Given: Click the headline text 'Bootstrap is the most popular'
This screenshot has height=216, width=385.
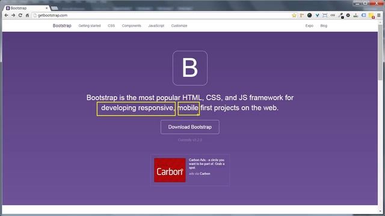Looking at the screenshot, I should point(134,98).
